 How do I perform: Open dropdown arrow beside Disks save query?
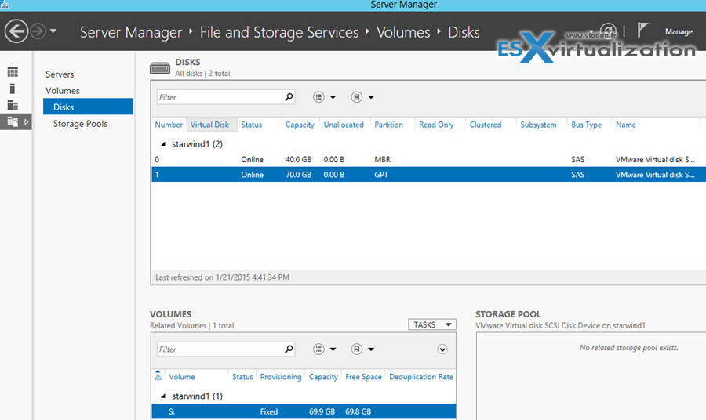click(371, 97)
